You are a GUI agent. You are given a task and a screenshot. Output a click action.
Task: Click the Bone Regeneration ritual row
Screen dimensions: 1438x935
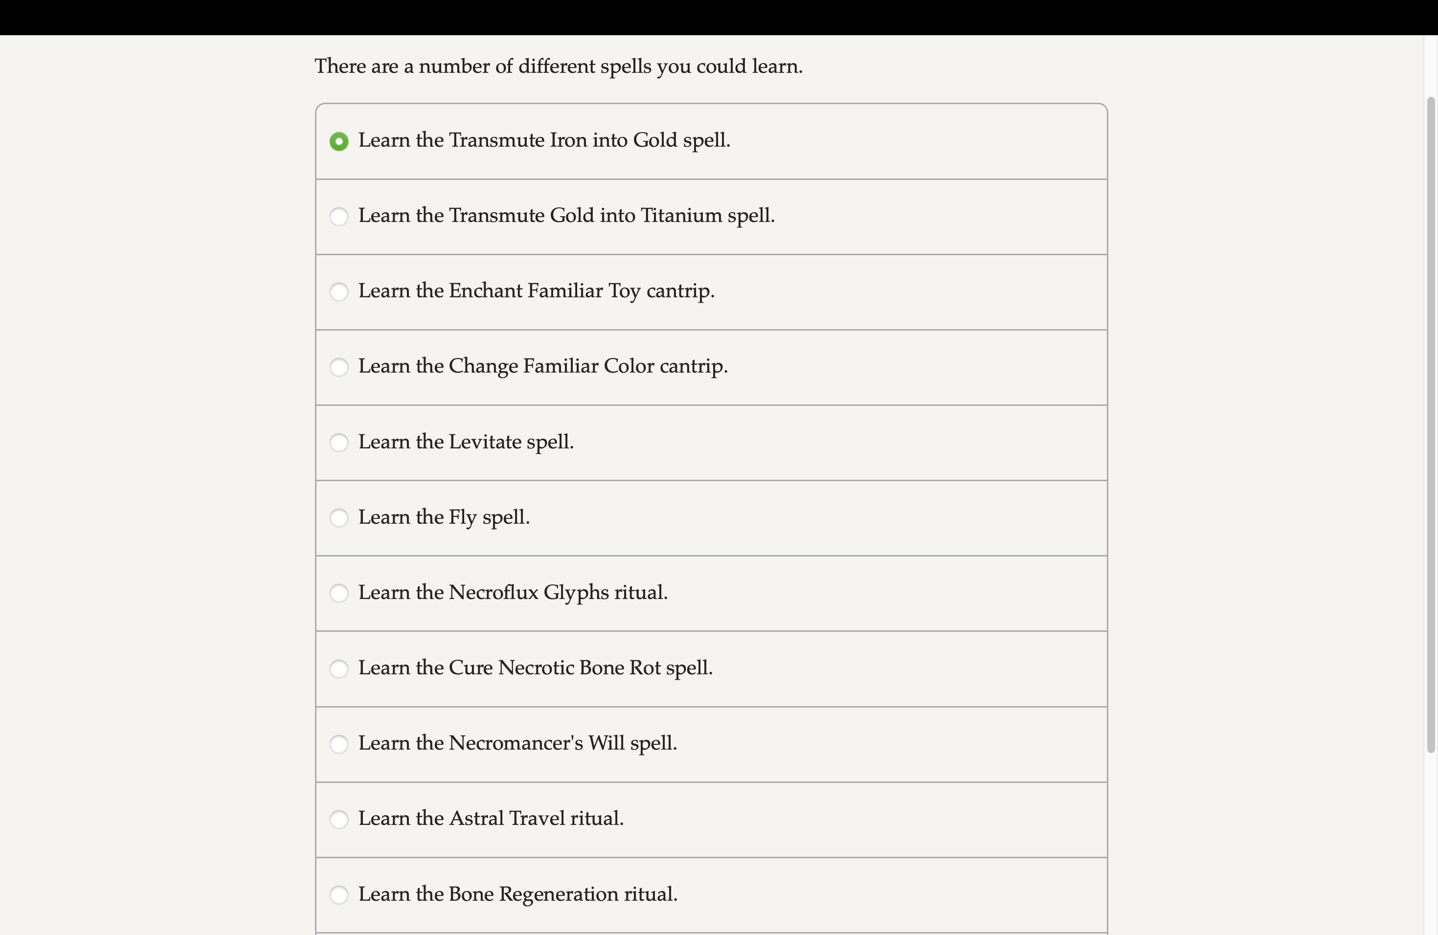point(665,895)
